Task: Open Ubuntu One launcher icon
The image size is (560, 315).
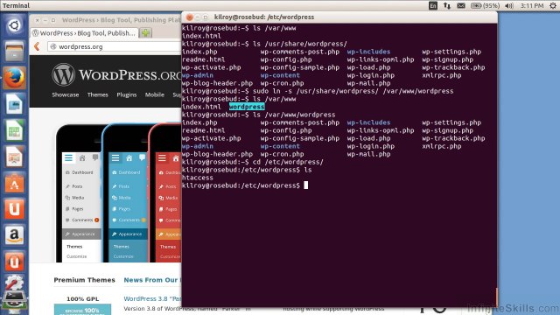Action: pyautogui.click(x=14, y=209)
